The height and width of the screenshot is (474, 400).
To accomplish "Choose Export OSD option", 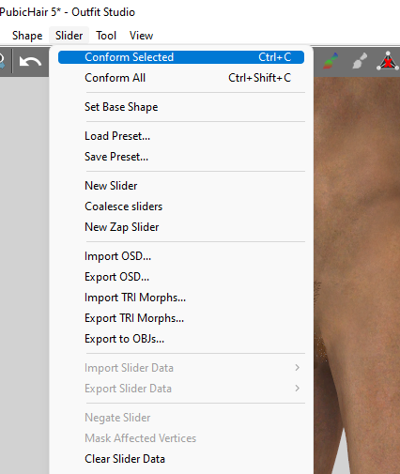I will click(x=181, y=277).
